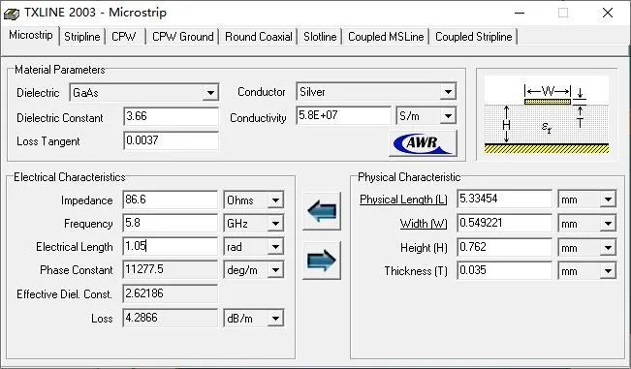Open the Impedance Ohms unit dropdown

(x=275, y=200)
